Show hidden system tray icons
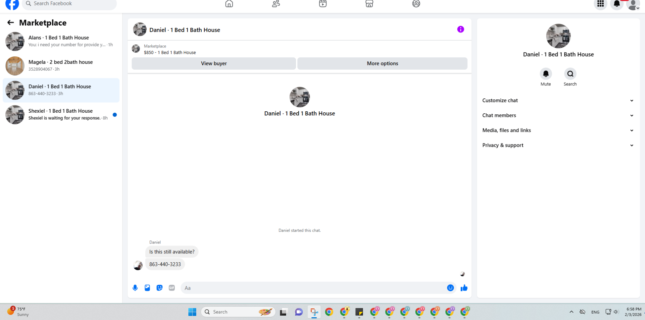The image size is (645, 320). [571, 312]
